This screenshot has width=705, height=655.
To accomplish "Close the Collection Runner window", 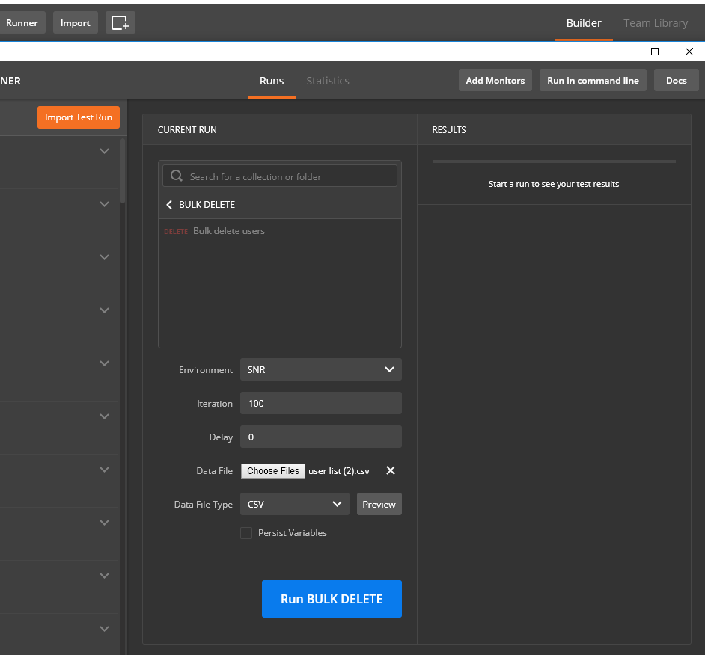I will pos(689,52).
